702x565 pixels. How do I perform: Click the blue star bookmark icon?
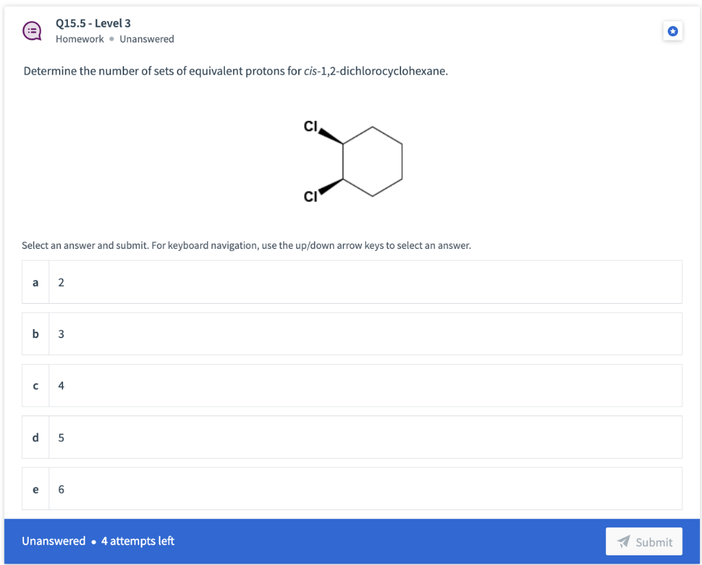pyautogui.click(x=673, y=31)
